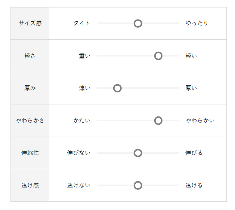This screenshot has width=235, height=210.
Task: Click the サイズ感 slider handle
Action: (138, 24)
